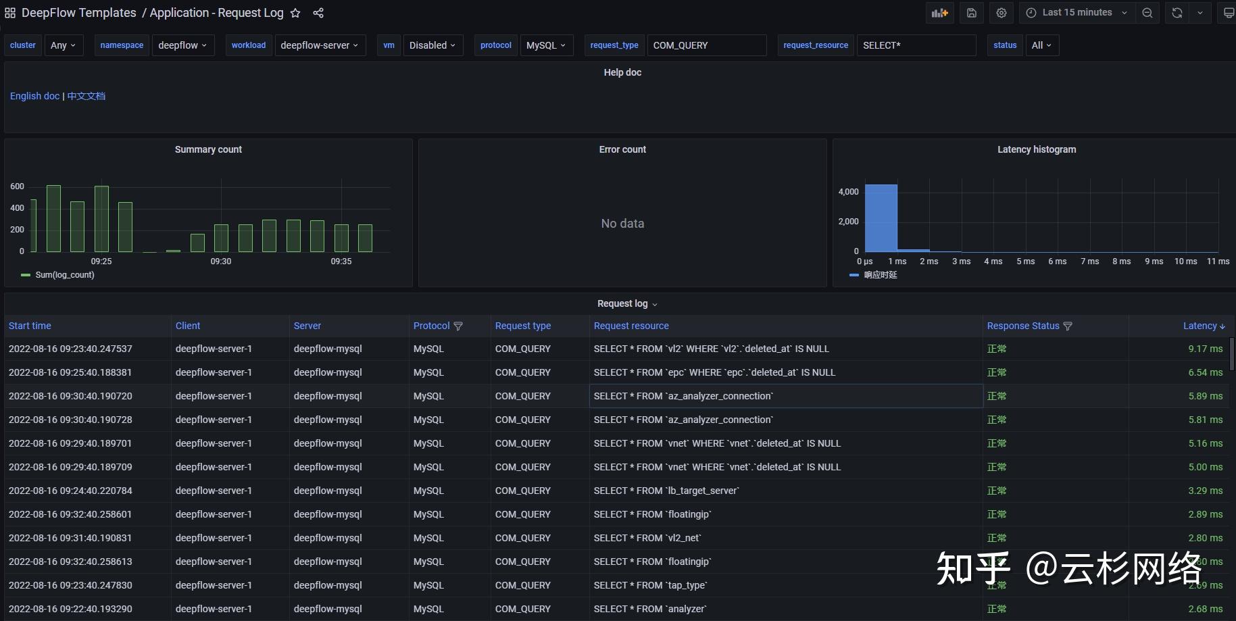Refresh the dashboard

1177,13
